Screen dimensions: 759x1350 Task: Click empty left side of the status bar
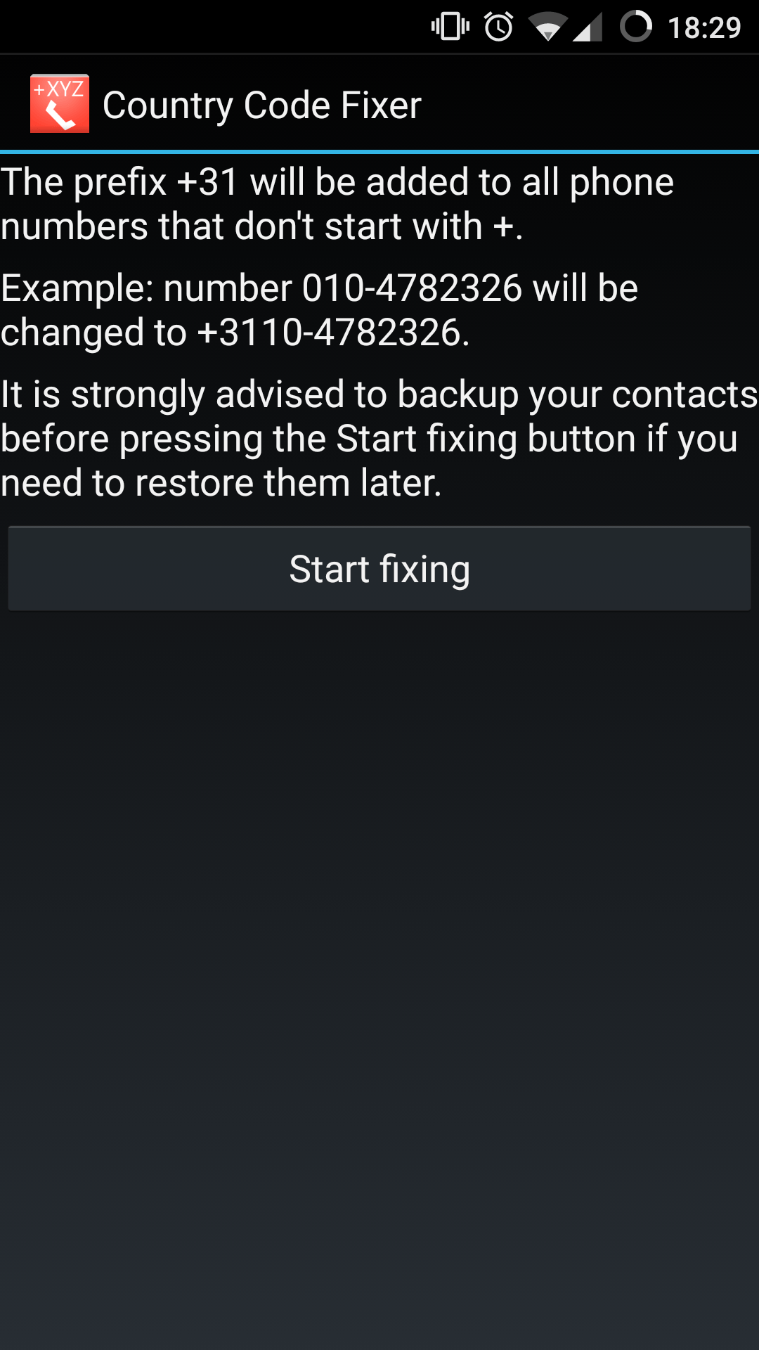click(211, 27)
